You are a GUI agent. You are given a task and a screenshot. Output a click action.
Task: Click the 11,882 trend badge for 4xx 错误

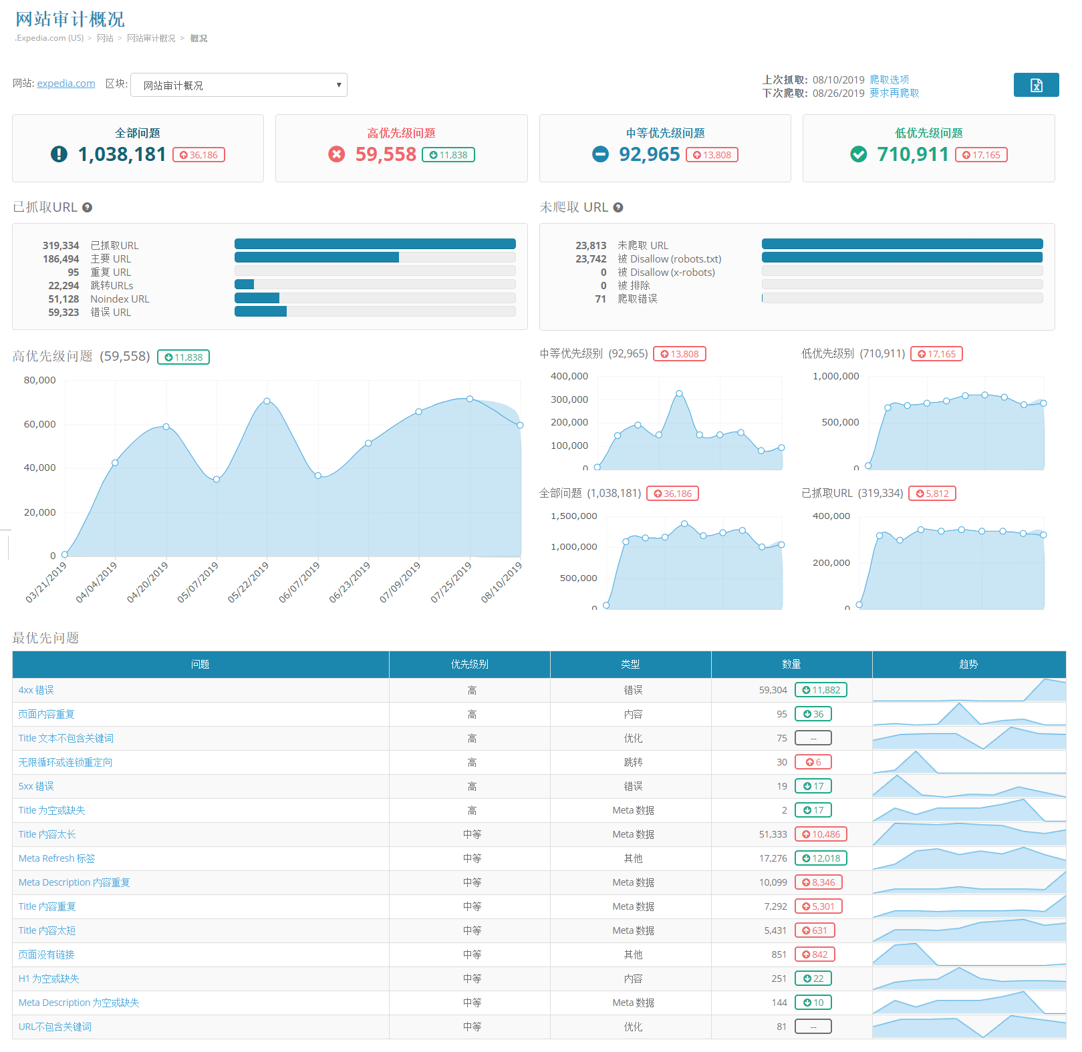(x=821, y=690)
